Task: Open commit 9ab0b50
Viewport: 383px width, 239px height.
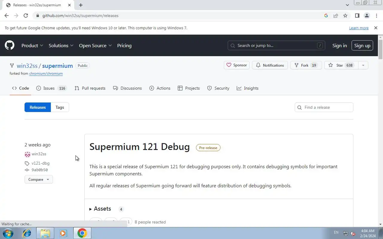Action: [x=39, y=170]
